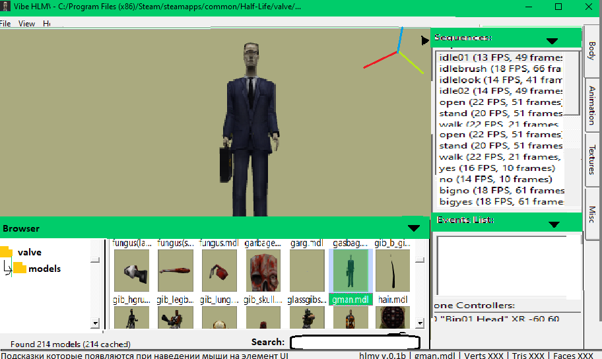Click the Events List text area
This screenshot has width=602, height=359.
click(x=502, y=266)
